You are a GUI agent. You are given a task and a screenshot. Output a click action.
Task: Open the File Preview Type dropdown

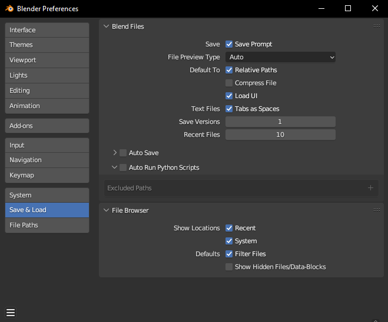pos(280,57)
